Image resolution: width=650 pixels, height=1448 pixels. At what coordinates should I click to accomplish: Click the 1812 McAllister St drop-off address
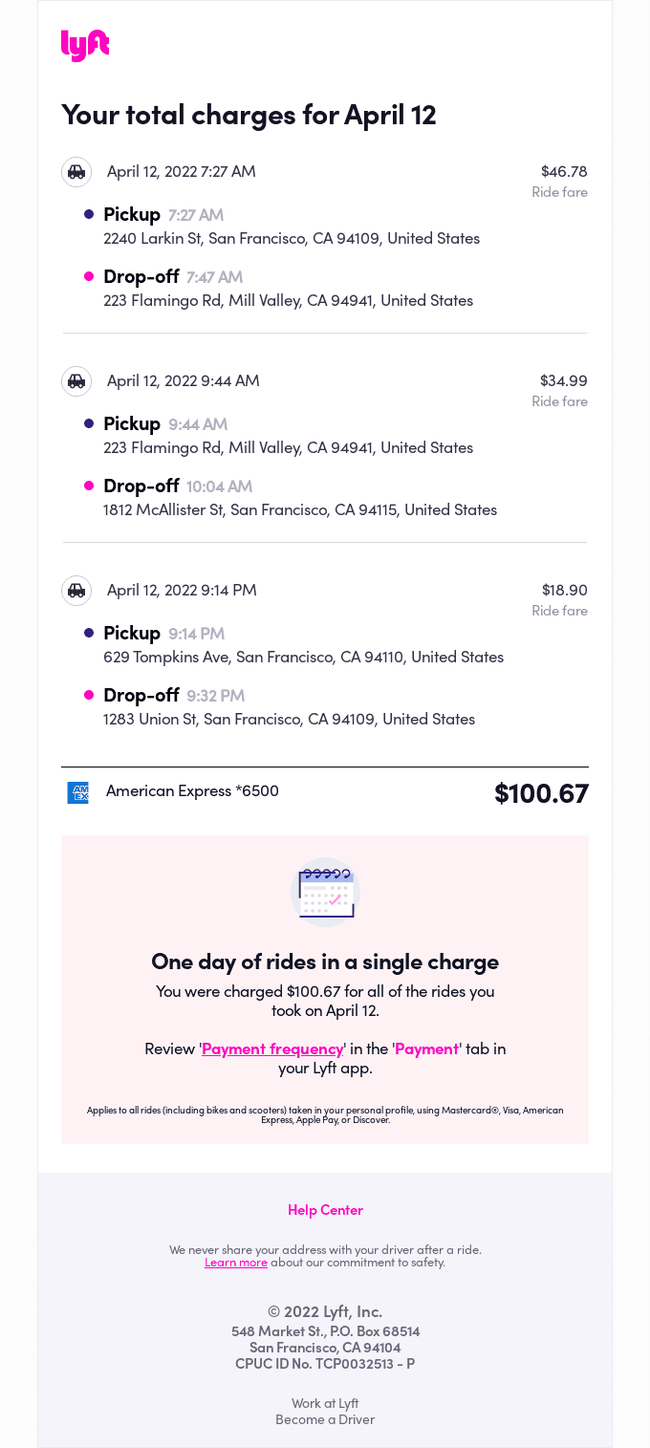(300, 510)
